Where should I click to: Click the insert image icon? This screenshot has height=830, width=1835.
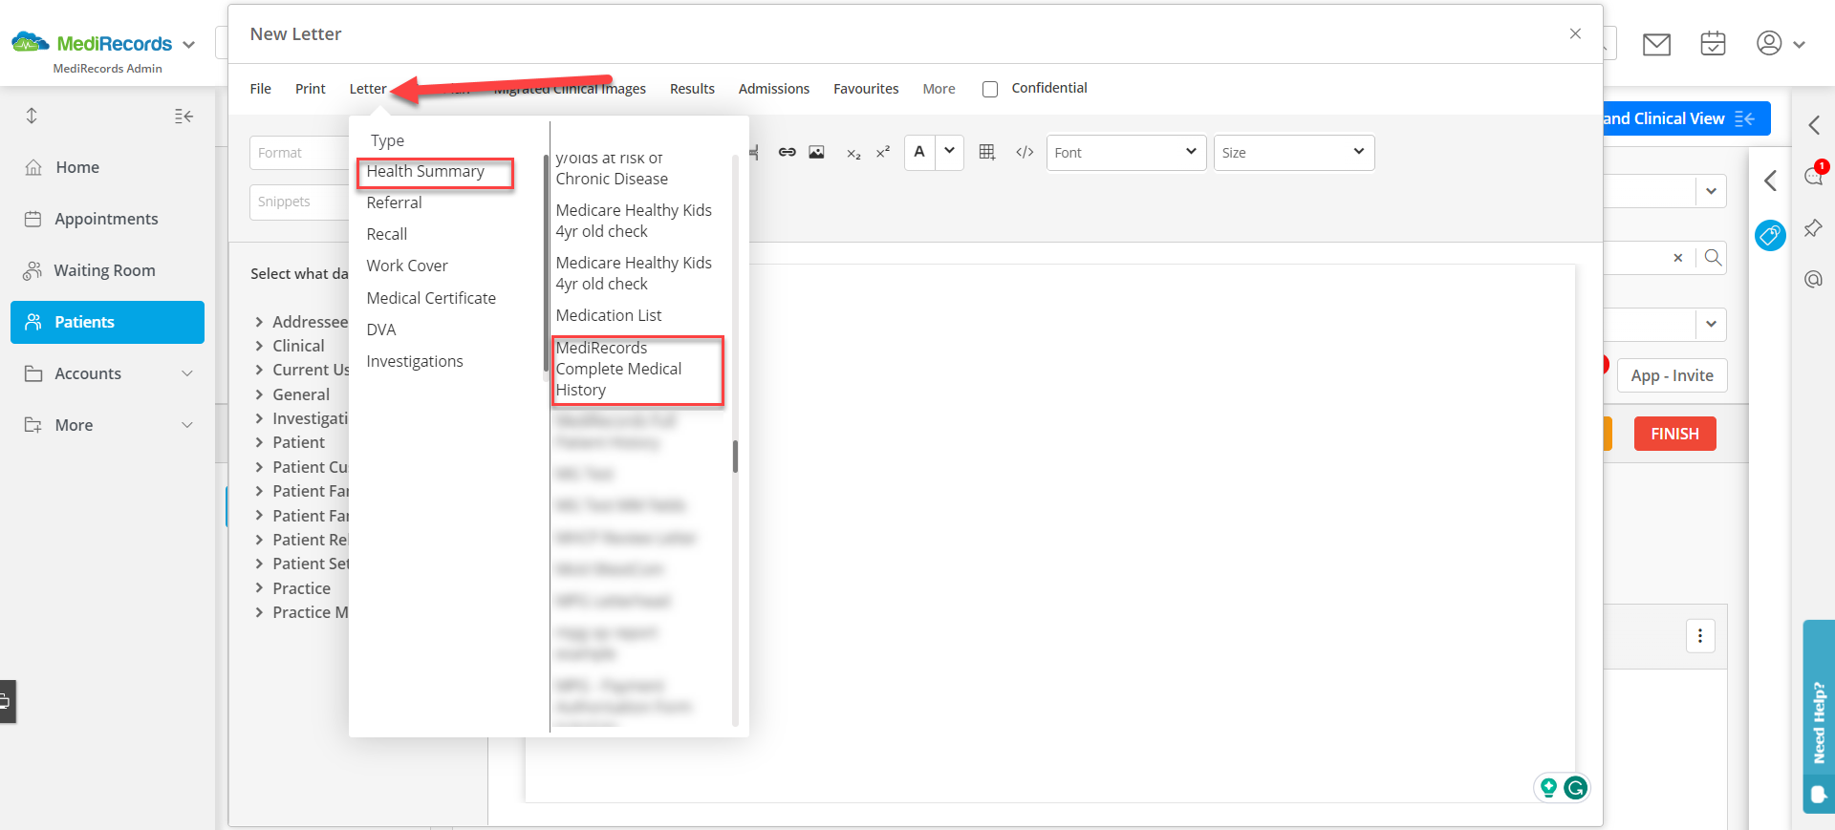(816, 153)
